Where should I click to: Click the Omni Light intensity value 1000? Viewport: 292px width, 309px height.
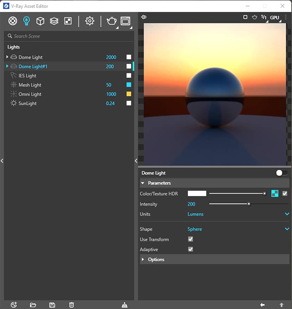pos(111,94)
